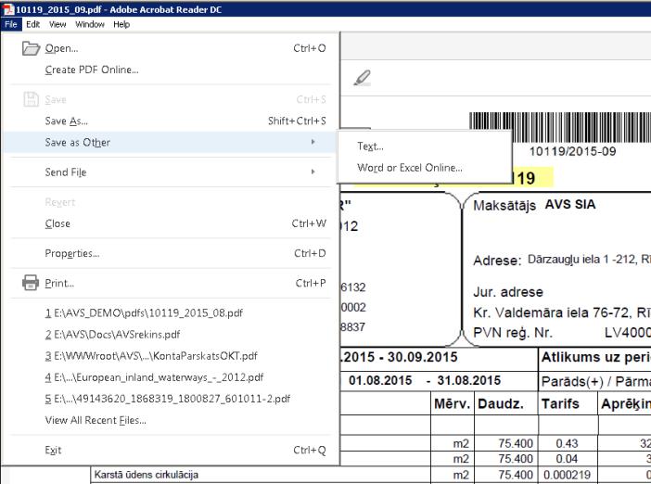
Task: Select Save as Other menu item
Action: (171, 142)
